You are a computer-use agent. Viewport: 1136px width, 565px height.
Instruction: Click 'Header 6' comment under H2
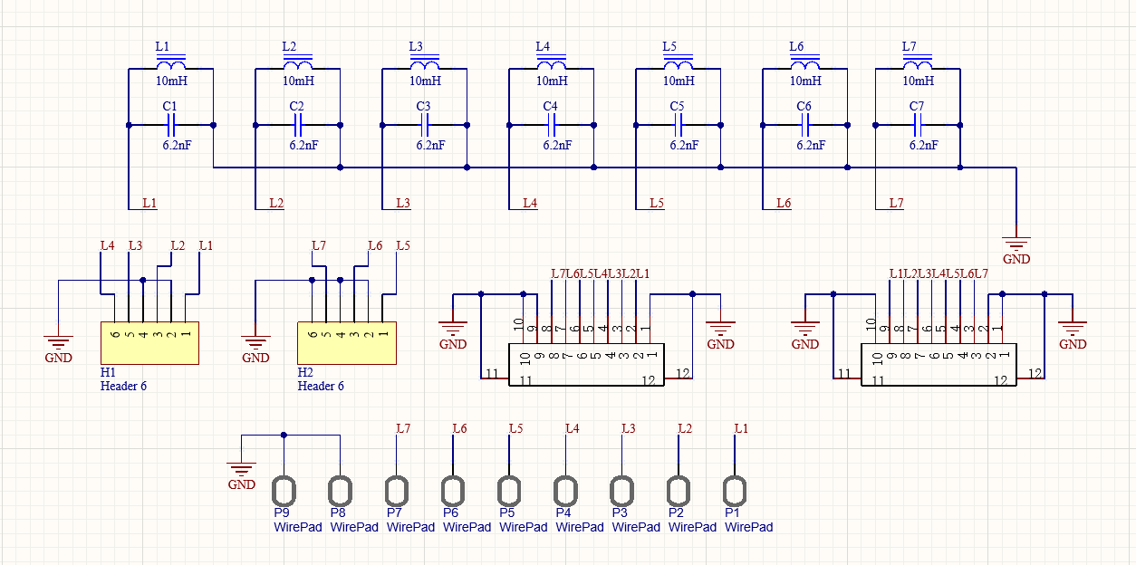[321, 387]
